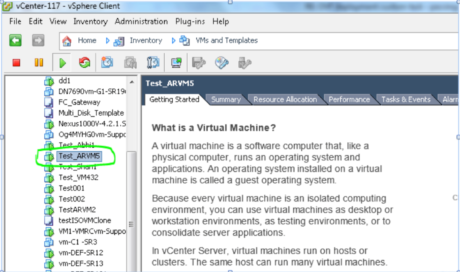
Task: Suspend the VM with the pause button
Action: pos(39,62)
